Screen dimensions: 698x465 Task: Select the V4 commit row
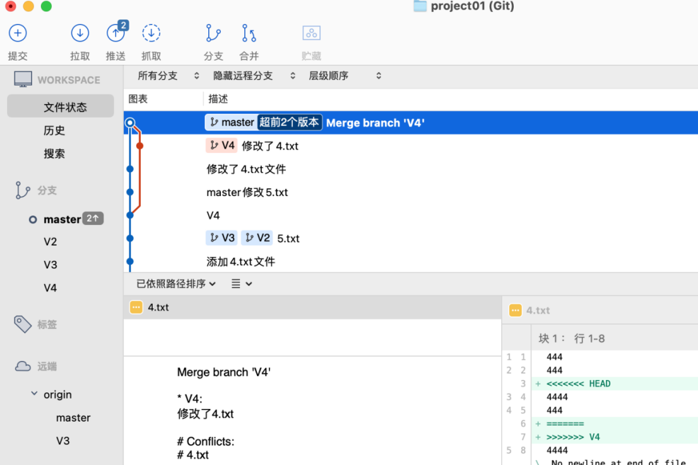tap(410, 215)
